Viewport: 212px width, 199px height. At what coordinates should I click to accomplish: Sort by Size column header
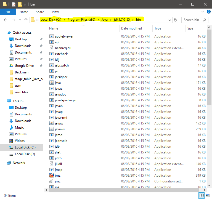pos(190,28)
